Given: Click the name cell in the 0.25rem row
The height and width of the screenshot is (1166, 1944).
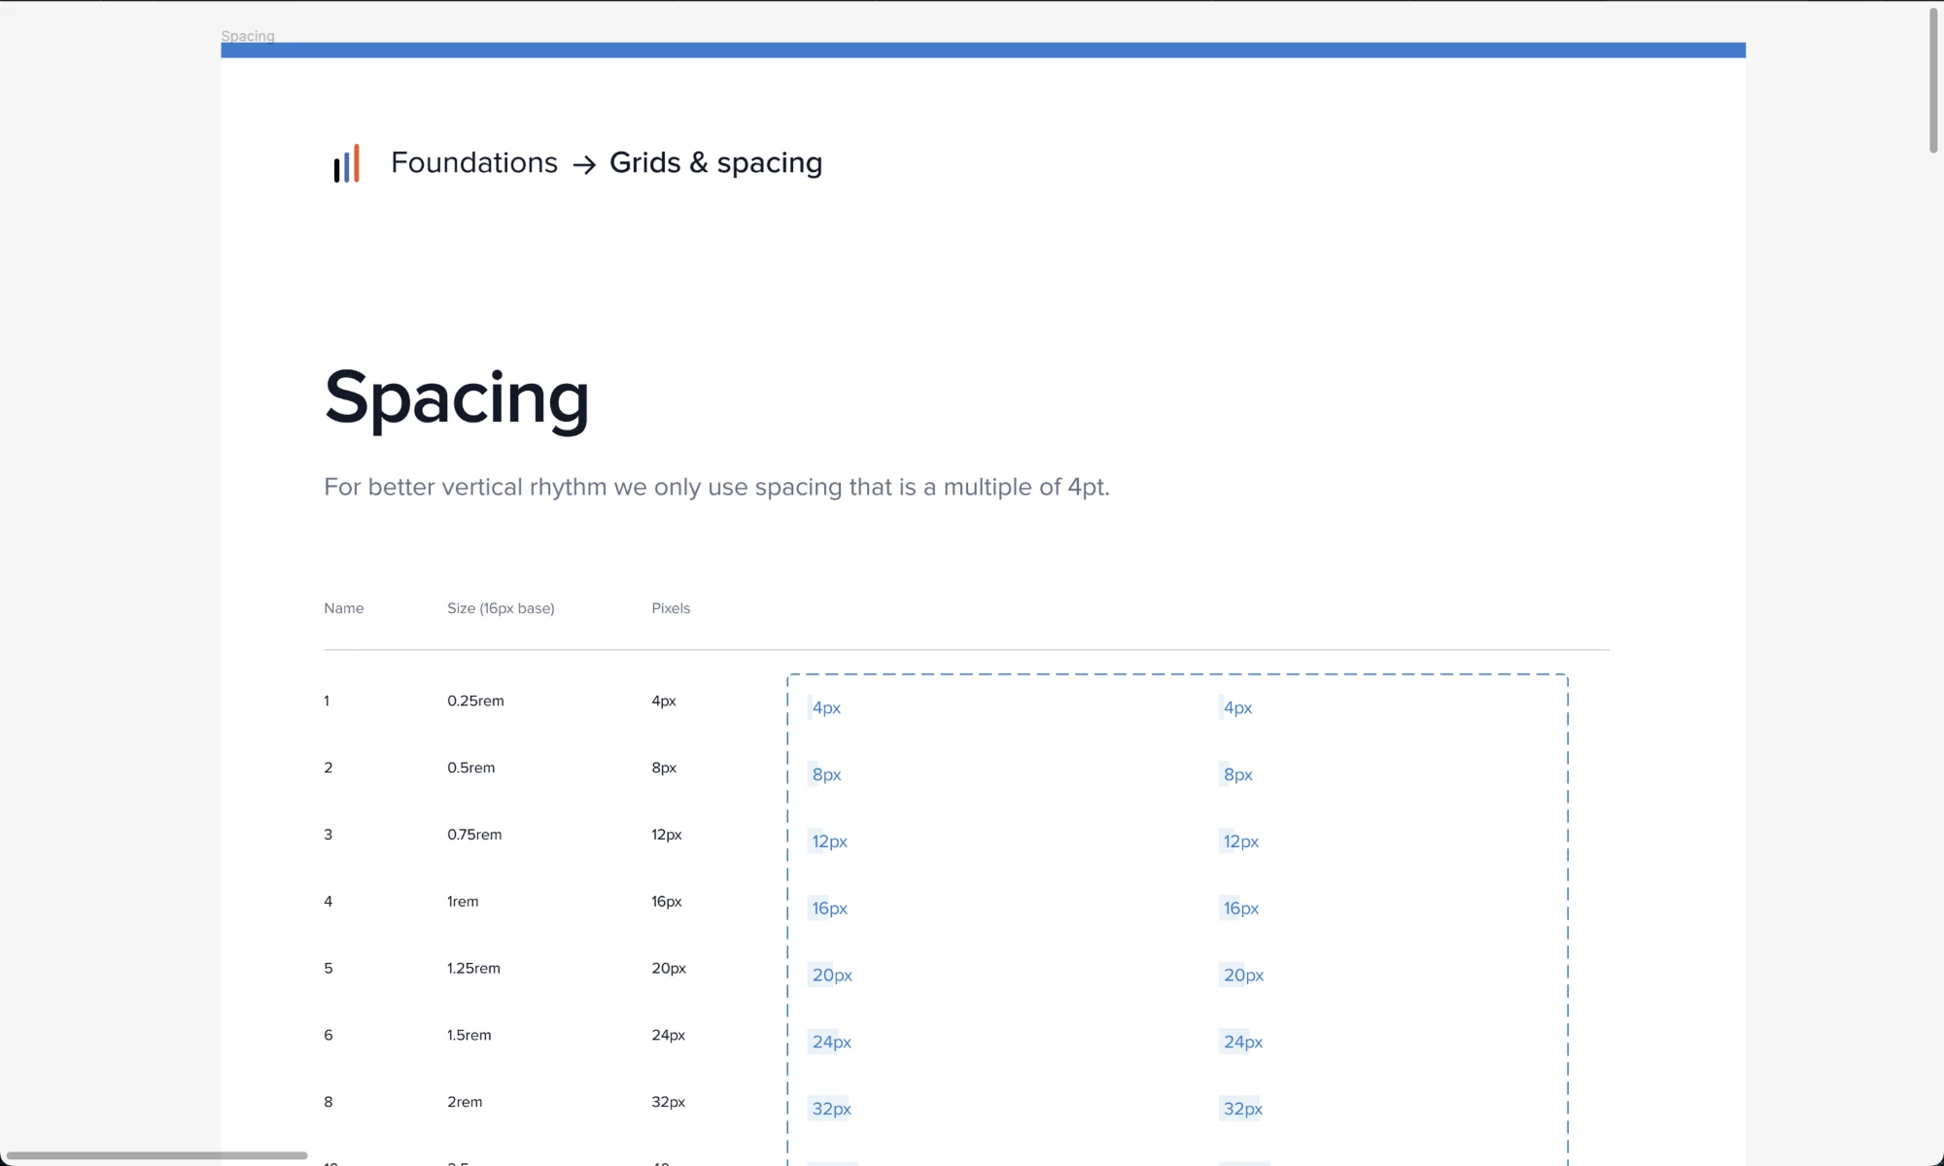Looking at the screenshot, I should click(327, 701).
